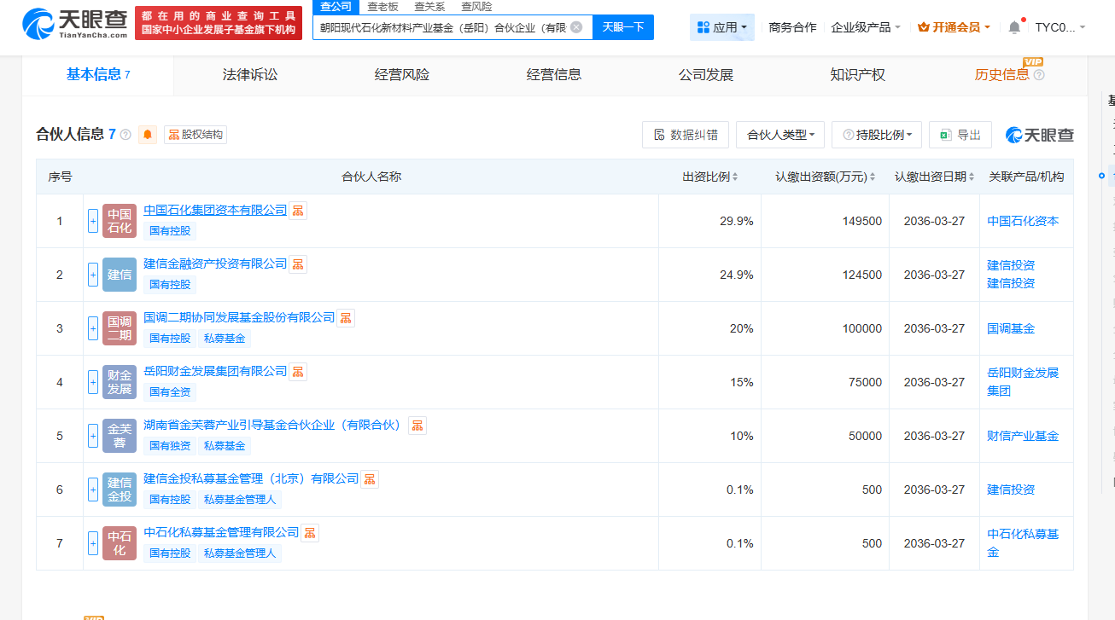Click the orange alert bell beside 合伙人信息
The image size is (1115, 620).
[148, 135]
